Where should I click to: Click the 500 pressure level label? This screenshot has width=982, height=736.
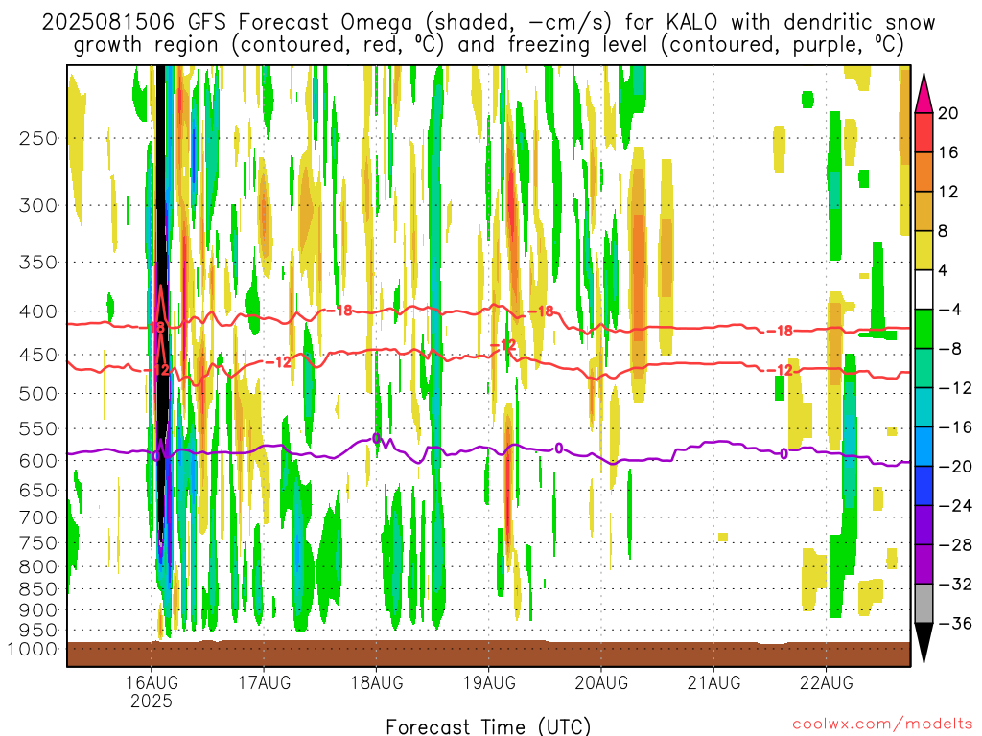[38, 394]
